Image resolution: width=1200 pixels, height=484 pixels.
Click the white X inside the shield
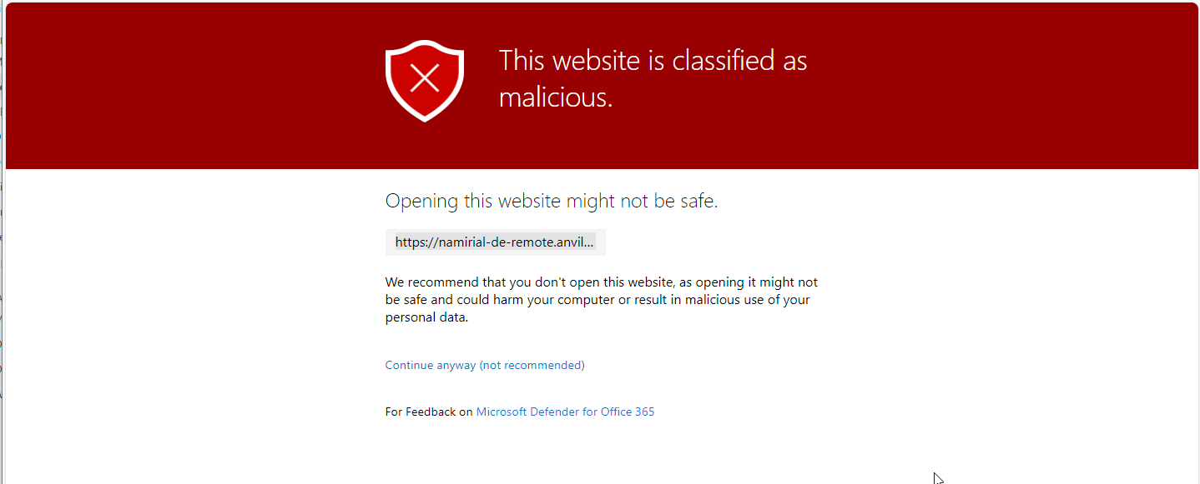pyautogui.click(x=425, y=79)
